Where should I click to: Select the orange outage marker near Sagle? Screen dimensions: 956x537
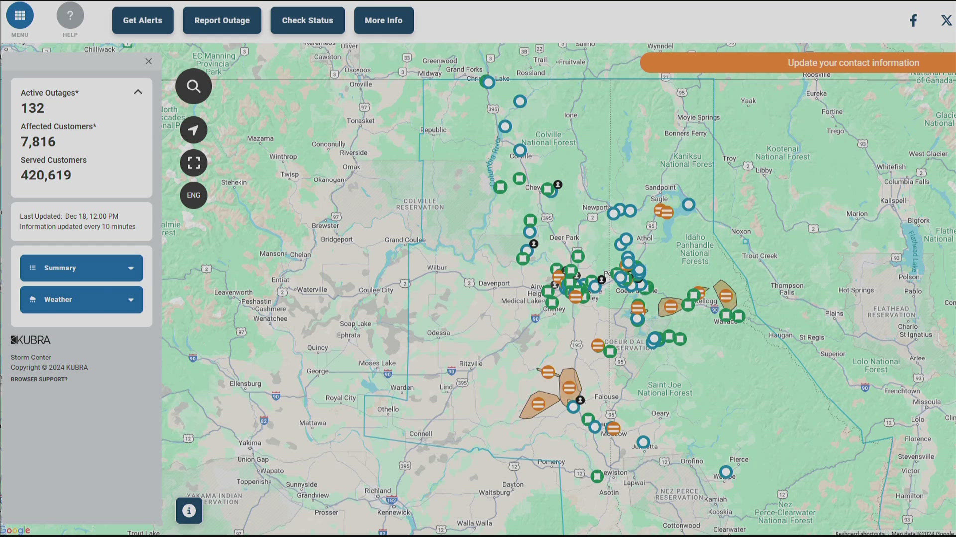click(666, 213)
